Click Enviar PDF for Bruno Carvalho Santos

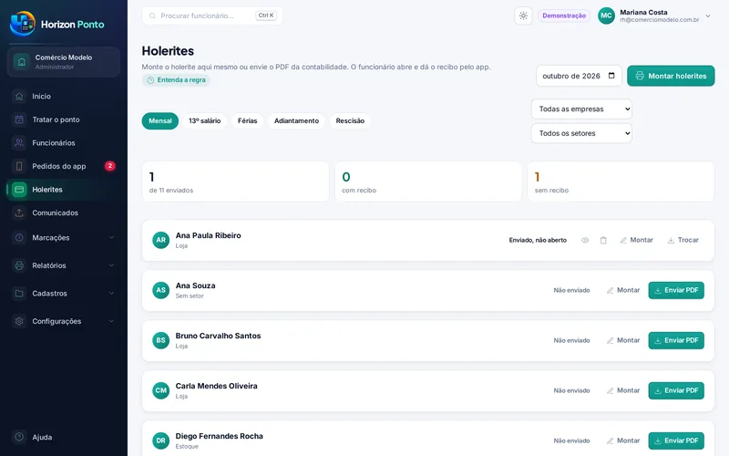(x=676, y=340)
